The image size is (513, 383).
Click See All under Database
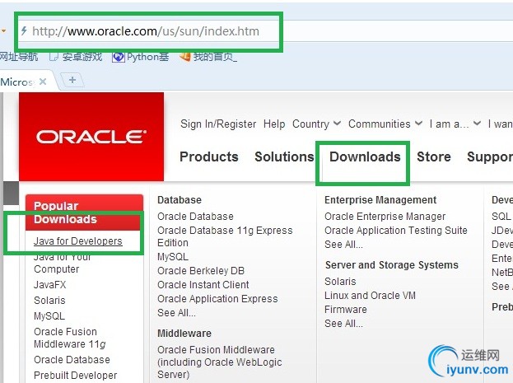[176, 313]
